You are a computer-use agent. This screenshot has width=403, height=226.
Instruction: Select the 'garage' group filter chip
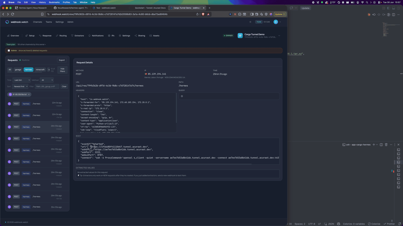18,70
